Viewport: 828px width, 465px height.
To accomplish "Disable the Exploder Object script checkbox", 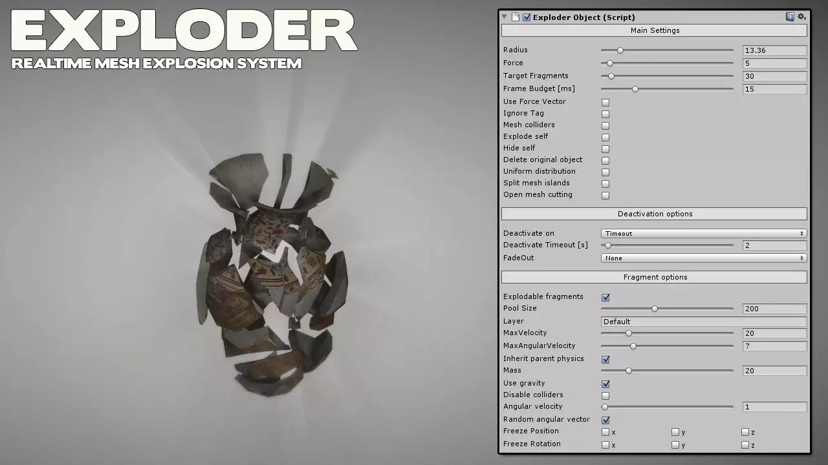I will click(527, 17).
